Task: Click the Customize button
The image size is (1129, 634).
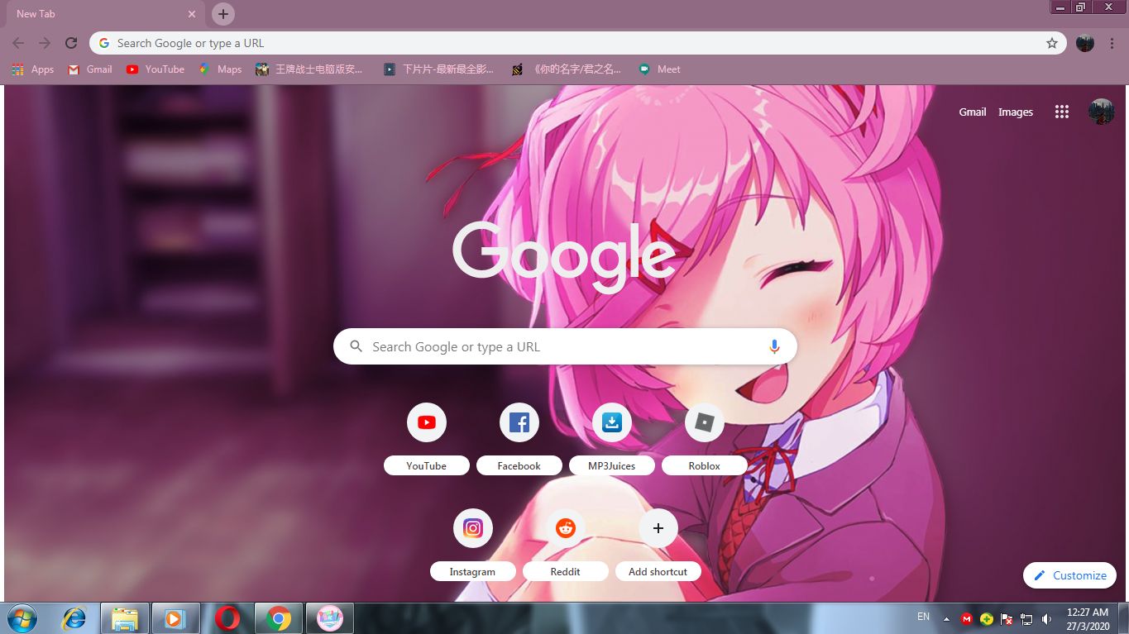Action: coord(1069,575)
